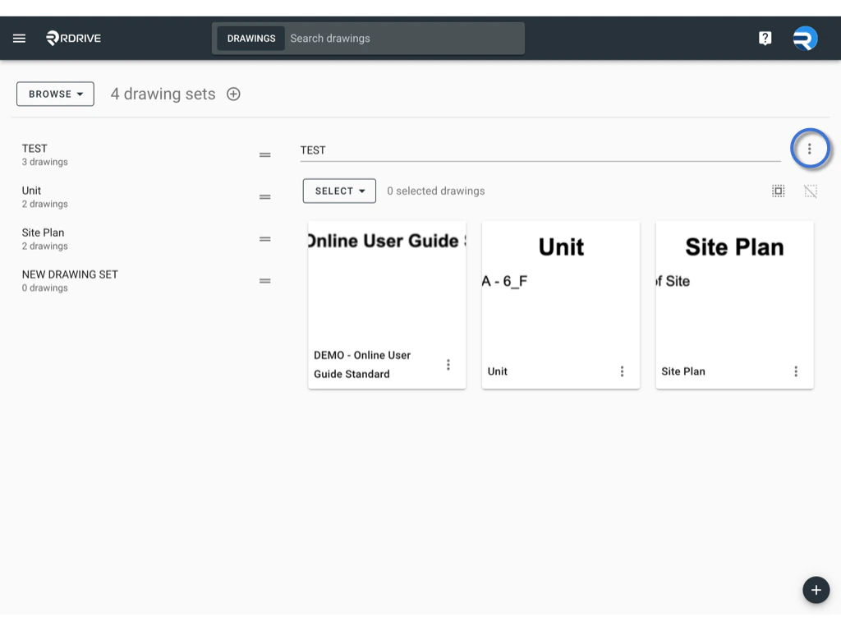The image size is (841, 631).
Task: Open the TEST set options three-dot menu
Action: pyautogui.click(x=811, y=149)
